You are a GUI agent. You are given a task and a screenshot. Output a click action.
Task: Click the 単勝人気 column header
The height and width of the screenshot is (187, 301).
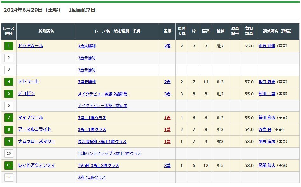point(181,31)
